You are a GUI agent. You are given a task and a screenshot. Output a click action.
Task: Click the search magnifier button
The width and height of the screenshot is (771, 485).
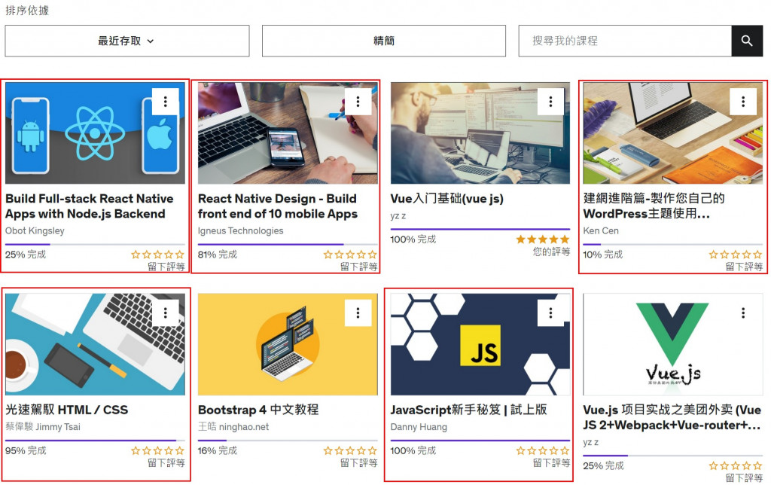(747, 41)
